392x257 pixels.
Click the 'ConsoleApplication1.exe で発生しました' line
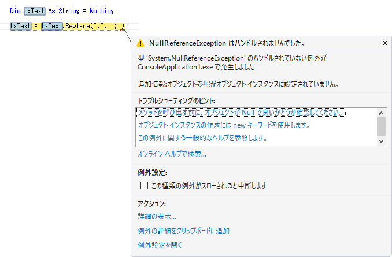pyautogui.click(x=196, y=67)
